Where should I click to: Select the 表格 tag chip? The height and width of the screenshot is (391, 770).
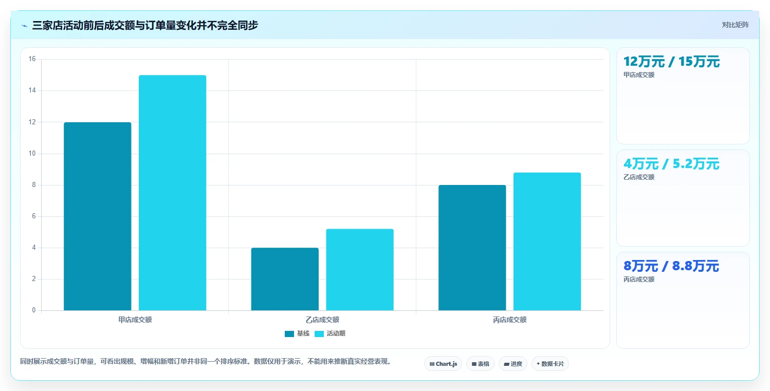480,364
